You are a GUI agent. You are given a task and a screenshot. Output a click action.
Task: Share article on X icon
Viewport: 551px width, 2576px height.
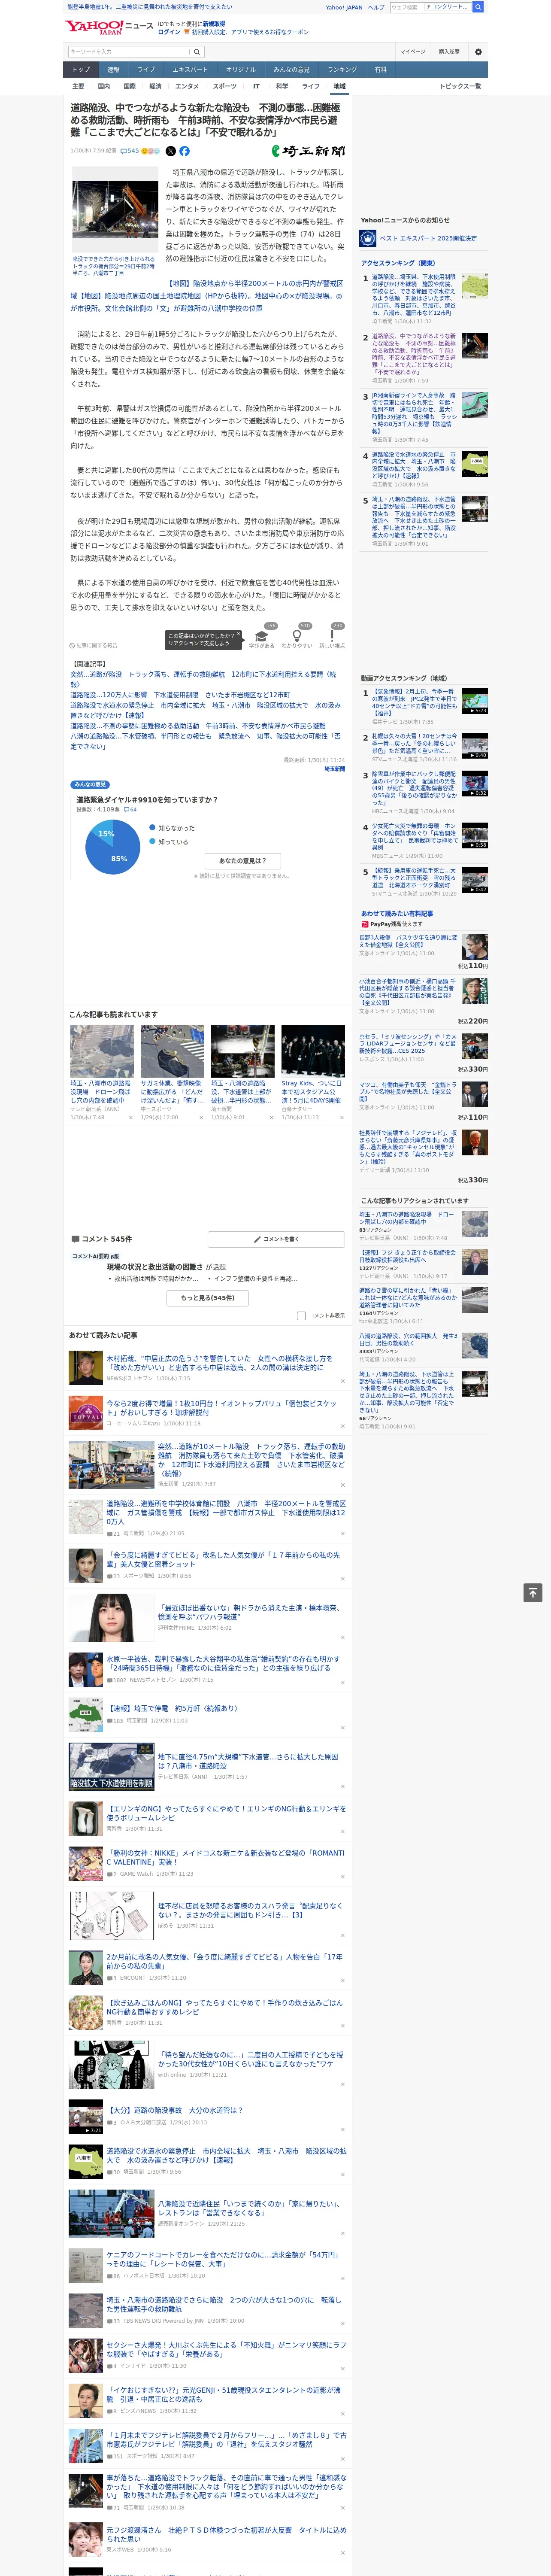pyautogui.click(x=170, y=151)
